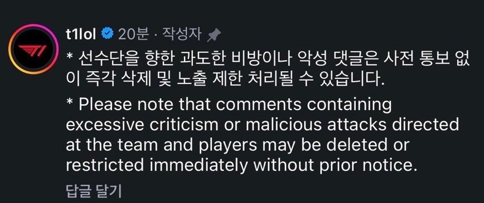Screen dimensions: 484x203
Task: Select the Korean line starting 선수단을 향한
Action: point(268,60)
